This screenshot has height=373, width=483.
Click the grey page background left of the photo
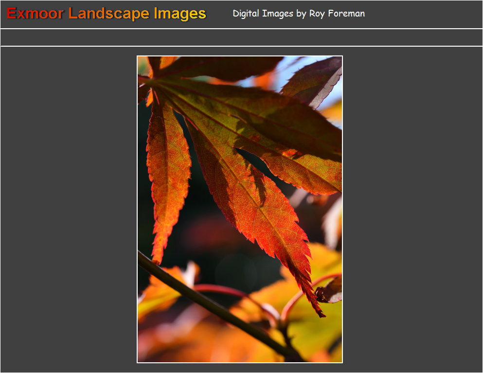coord(68,209)
